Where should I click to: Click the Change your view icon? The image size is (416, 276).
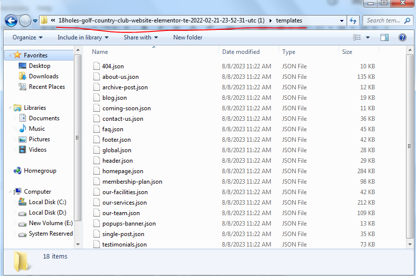(357, 37)
